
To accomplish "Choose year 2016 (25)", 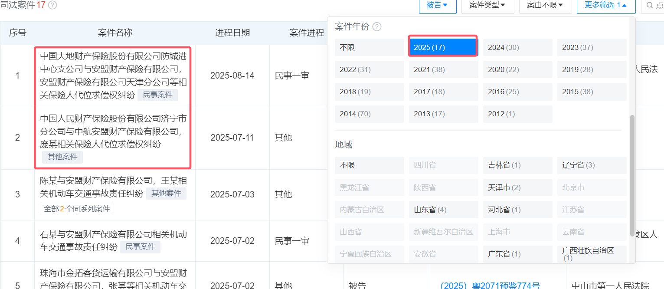I will (518, 92).
